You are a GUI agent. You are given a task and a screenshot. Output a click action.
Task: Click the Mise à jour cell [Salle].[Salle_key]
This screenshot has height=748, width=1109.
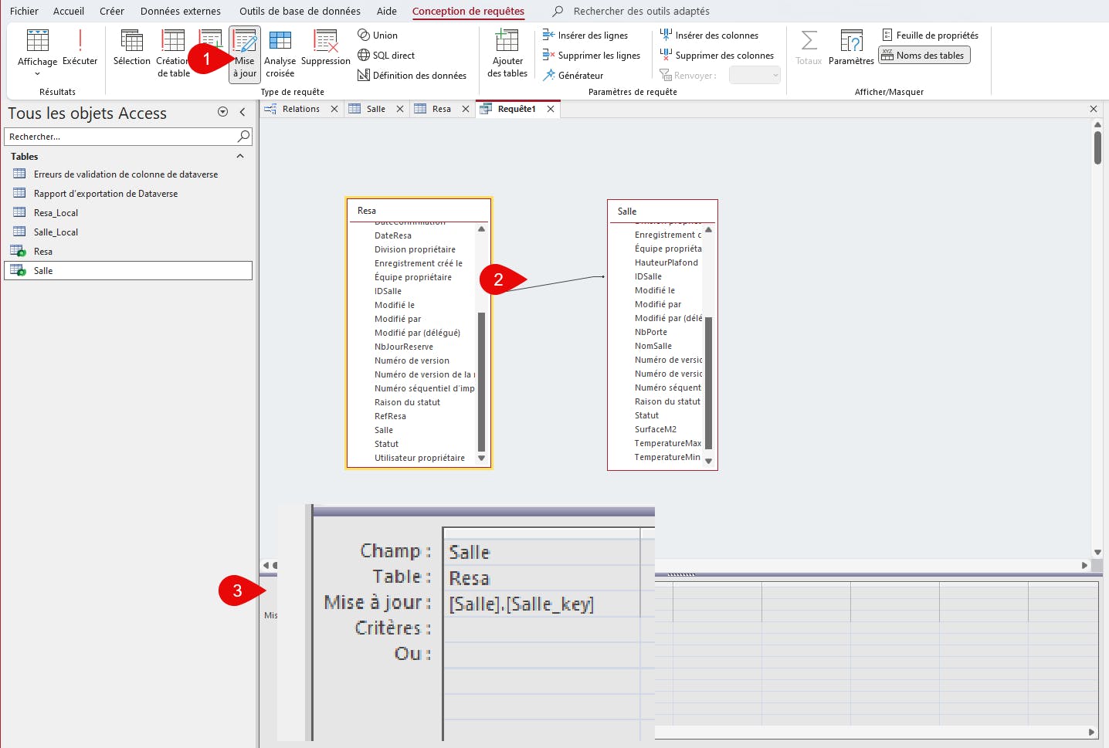pos(542,604)
